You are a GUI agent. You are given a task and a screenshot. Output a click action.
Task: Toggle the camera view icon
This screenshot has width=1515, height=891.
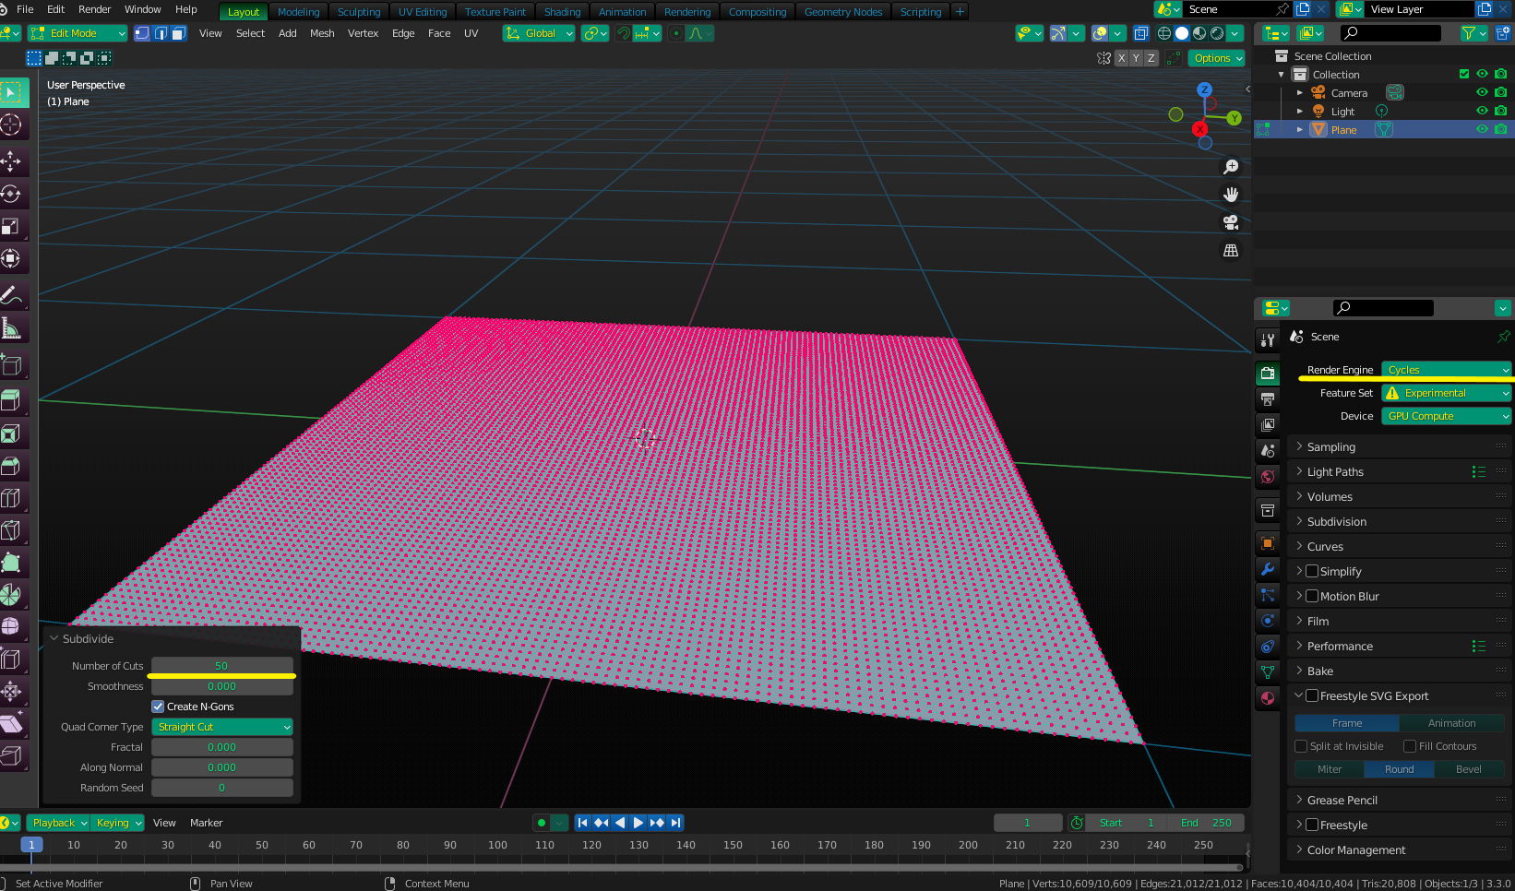tap(1231, 222)
